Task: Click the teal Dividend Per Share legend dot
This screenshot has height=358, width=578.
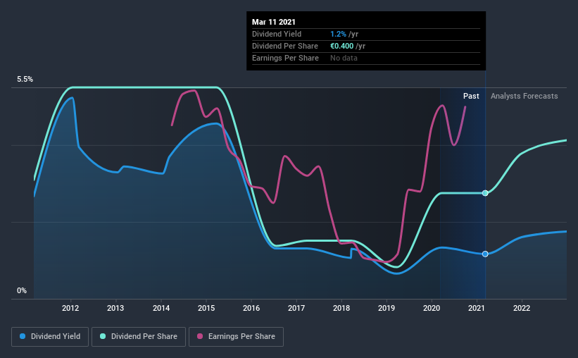Action: pos(103,336)
